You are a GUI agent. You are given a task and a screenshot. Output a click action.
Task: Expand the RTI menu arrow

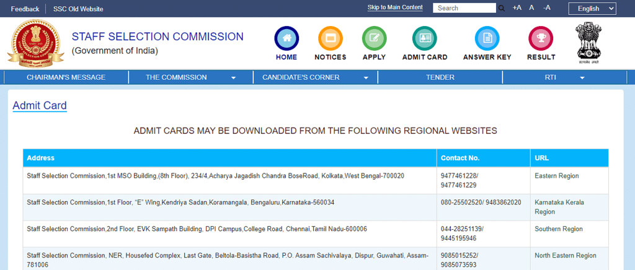(x=582, y=77)
